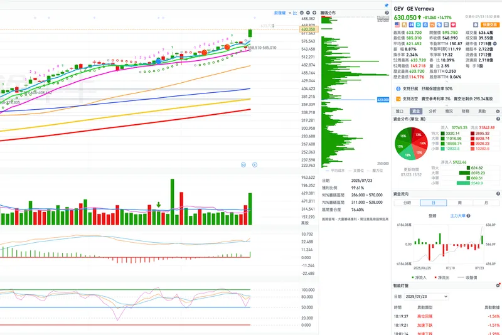The width and height of the screenshot is (502, 335).
Task: Click the red heart favorite icon
Action: coord(453,24)
